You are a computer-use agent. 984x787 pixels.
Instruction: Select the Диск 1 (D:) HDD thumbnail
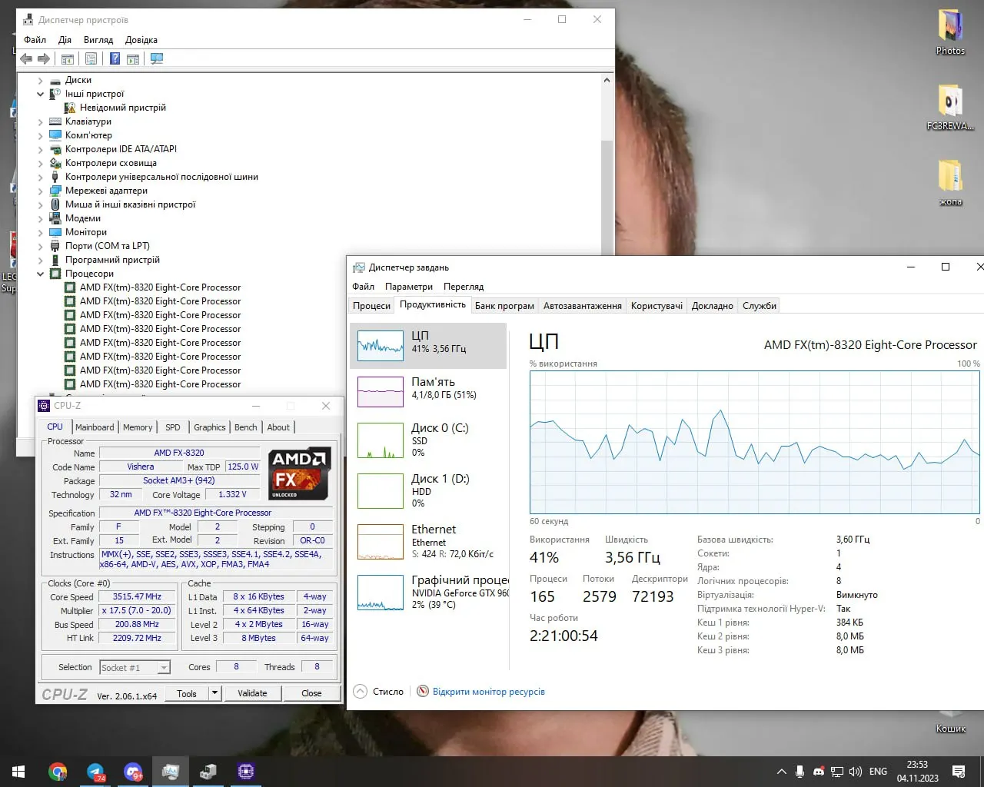coord(381,490)
